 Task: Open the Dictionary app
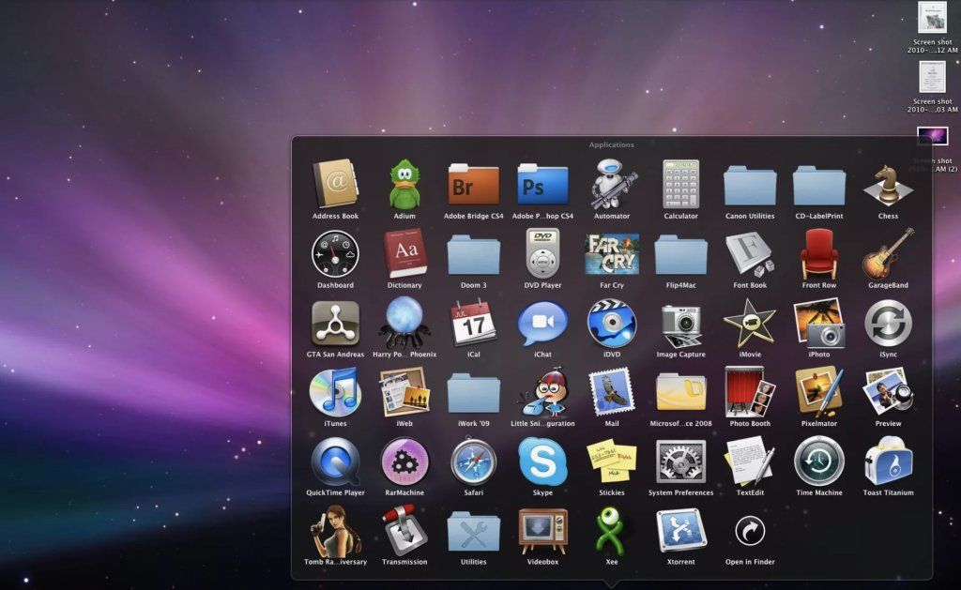pos(404,253)
